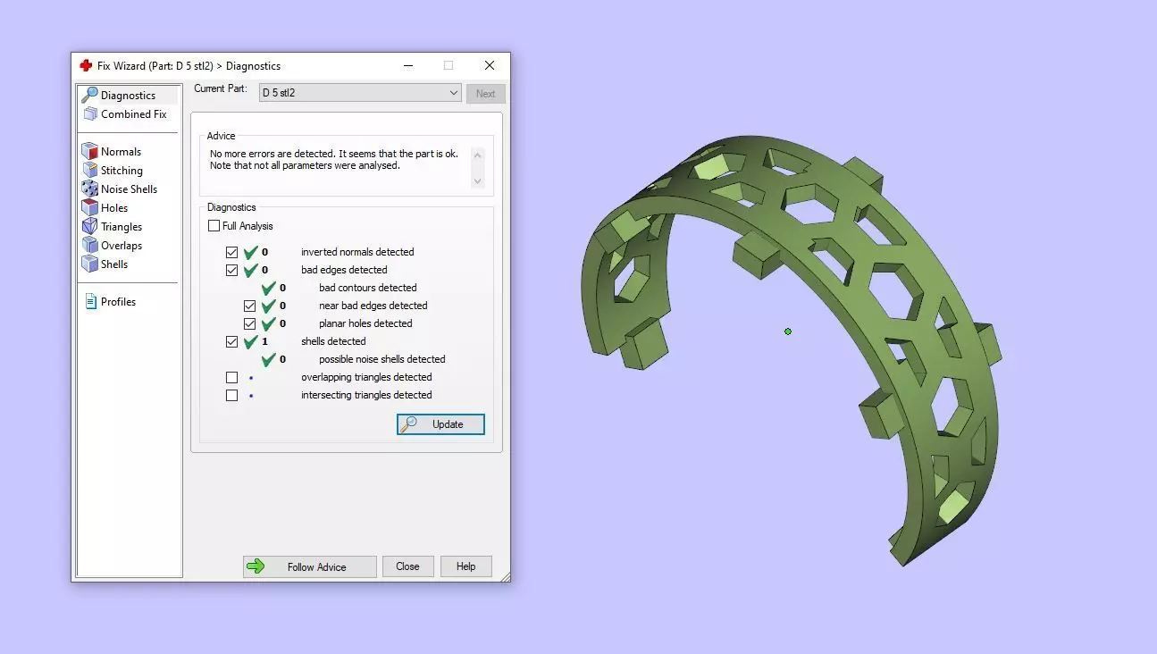Click the Profiles document icon
1157x654 pixels.
pyautogui.click(x=90, y=302)
